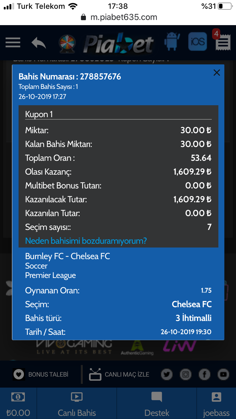Close the bet details popup
Viewport: 236px width, 419px height.
[216, 73]
